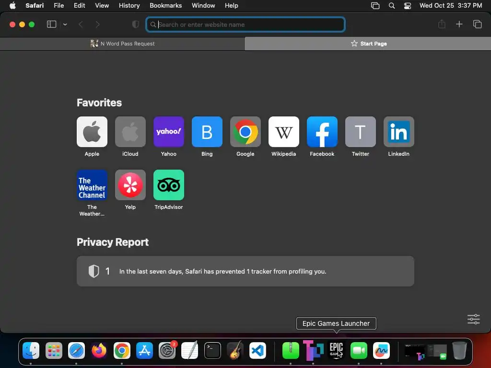Open GarageBand from the Dock
491x368 pixels.
235,350
